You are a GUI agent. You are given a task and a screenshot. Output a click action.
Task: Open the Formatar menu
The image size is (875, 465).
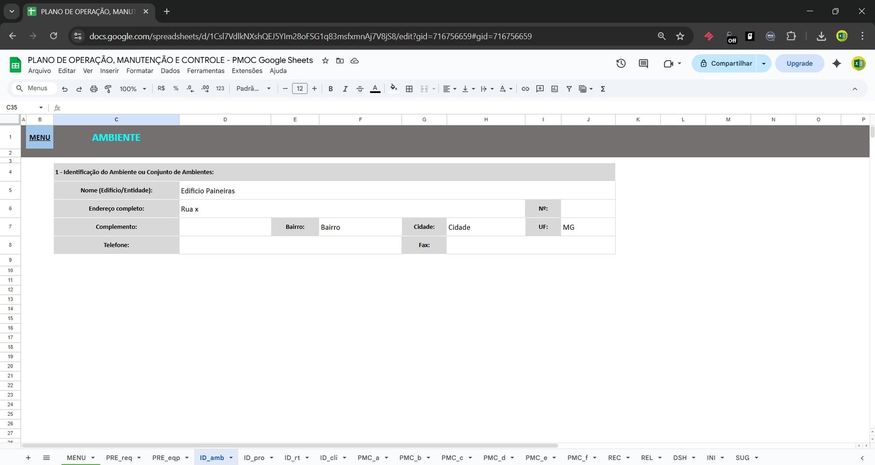click(x=139, y=71)
